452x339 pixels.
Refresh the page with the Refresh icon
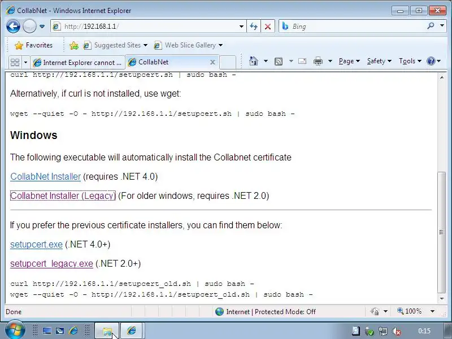254,27
